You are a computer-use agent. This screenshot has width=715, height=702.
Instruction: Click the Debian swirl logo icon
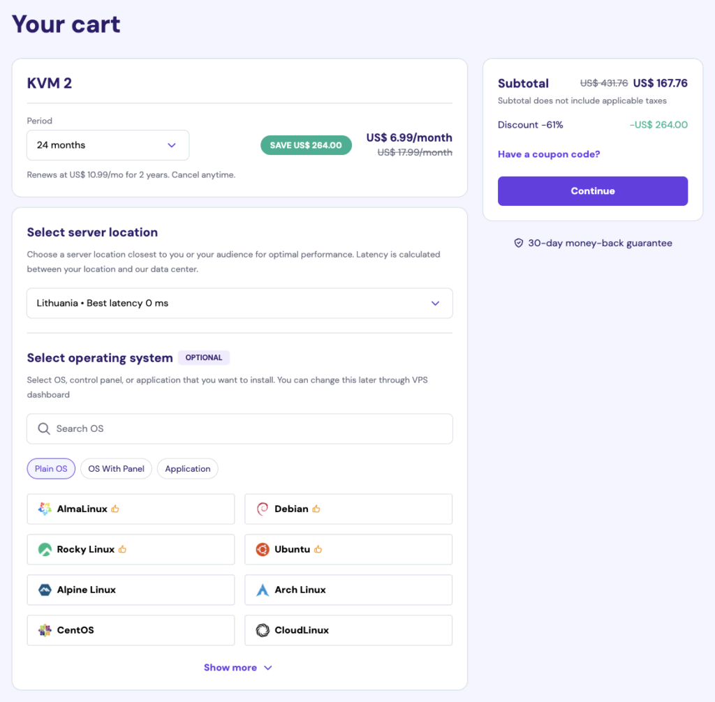click(x=263, y=509)
